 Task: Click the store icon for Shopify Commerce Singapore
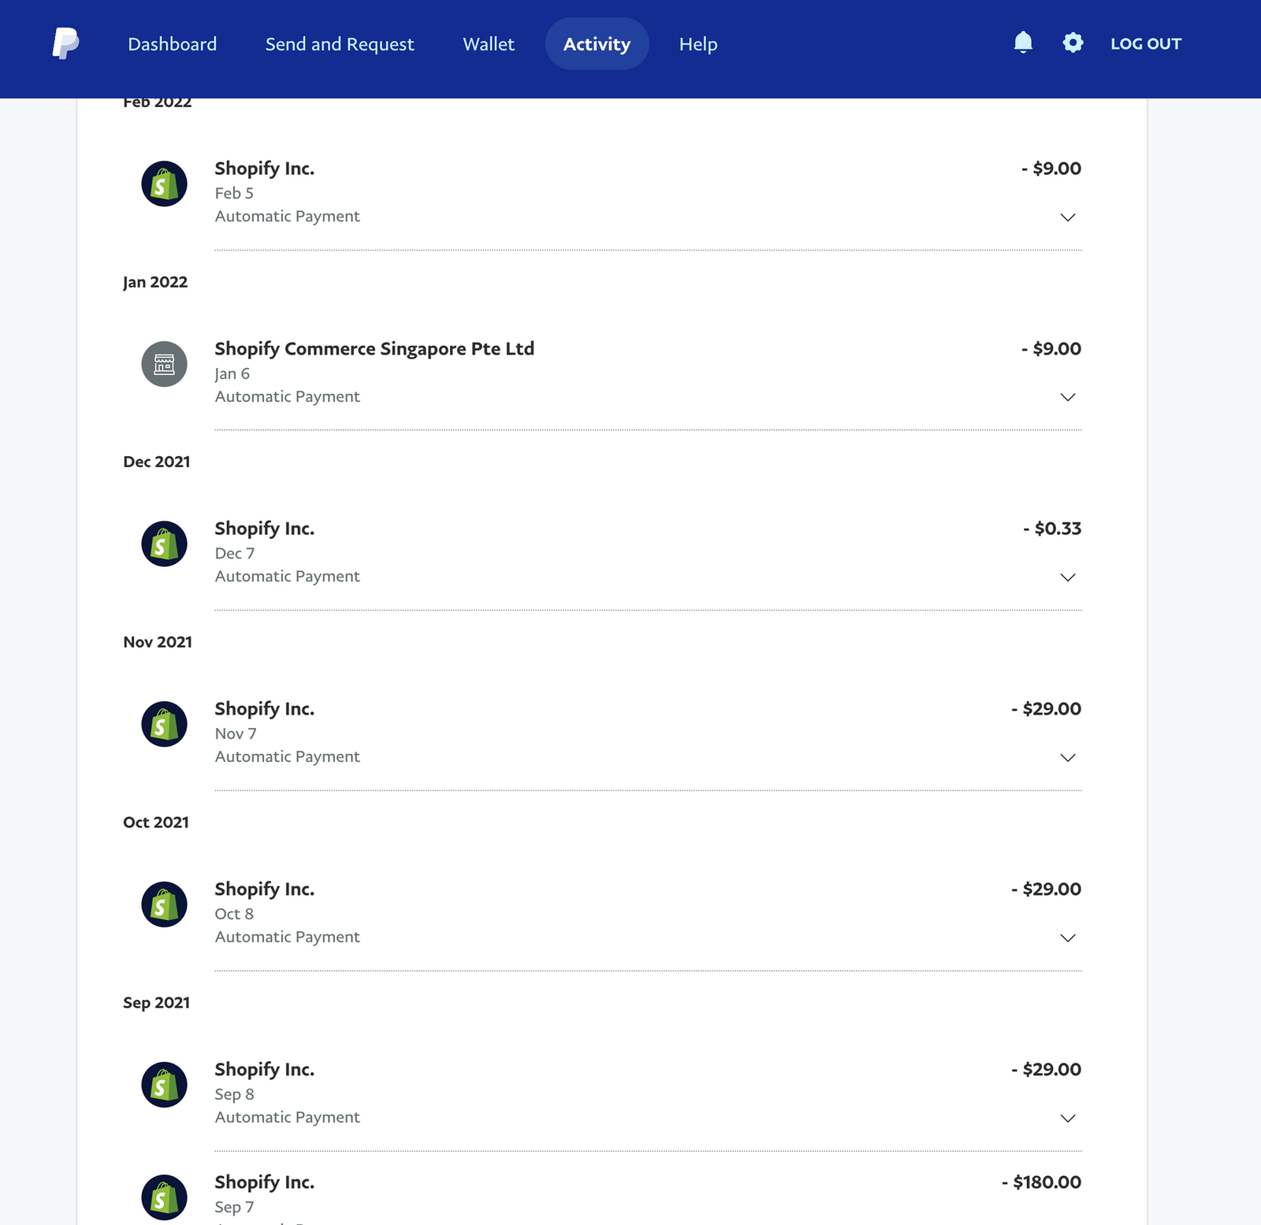pos(163,363)
